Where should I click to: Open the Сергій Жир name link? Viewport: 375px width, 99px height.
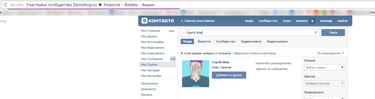click(x=221, y=62)
